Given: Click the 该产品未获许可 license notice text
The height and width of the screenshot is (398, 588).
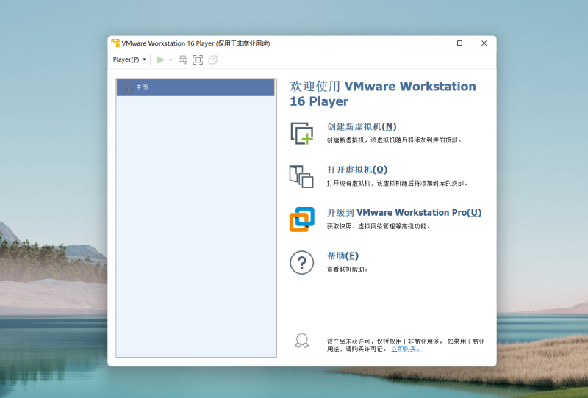Looking at the screenshot, I should (406, 345).
